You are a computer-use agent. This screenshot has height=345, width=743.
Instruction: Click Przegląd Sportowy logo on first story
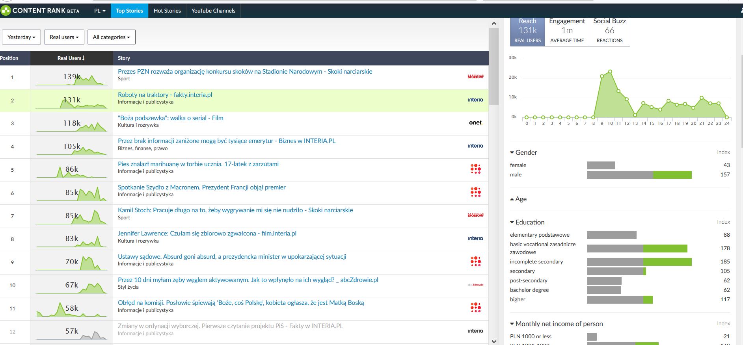(475, 77)
